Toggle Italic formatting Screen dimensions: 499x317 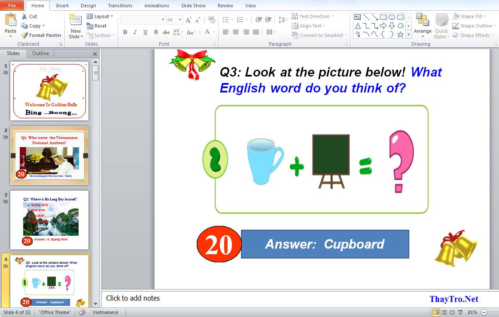click(135, 32)
